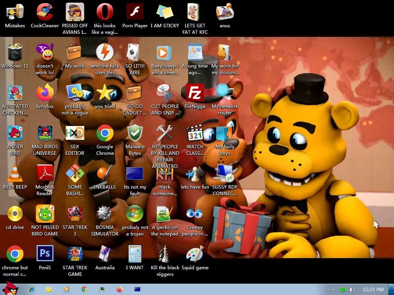
Task: Open the AGGITATED CHICKEN Angry Birds Rio icon
Action: [x=15, y=92]
